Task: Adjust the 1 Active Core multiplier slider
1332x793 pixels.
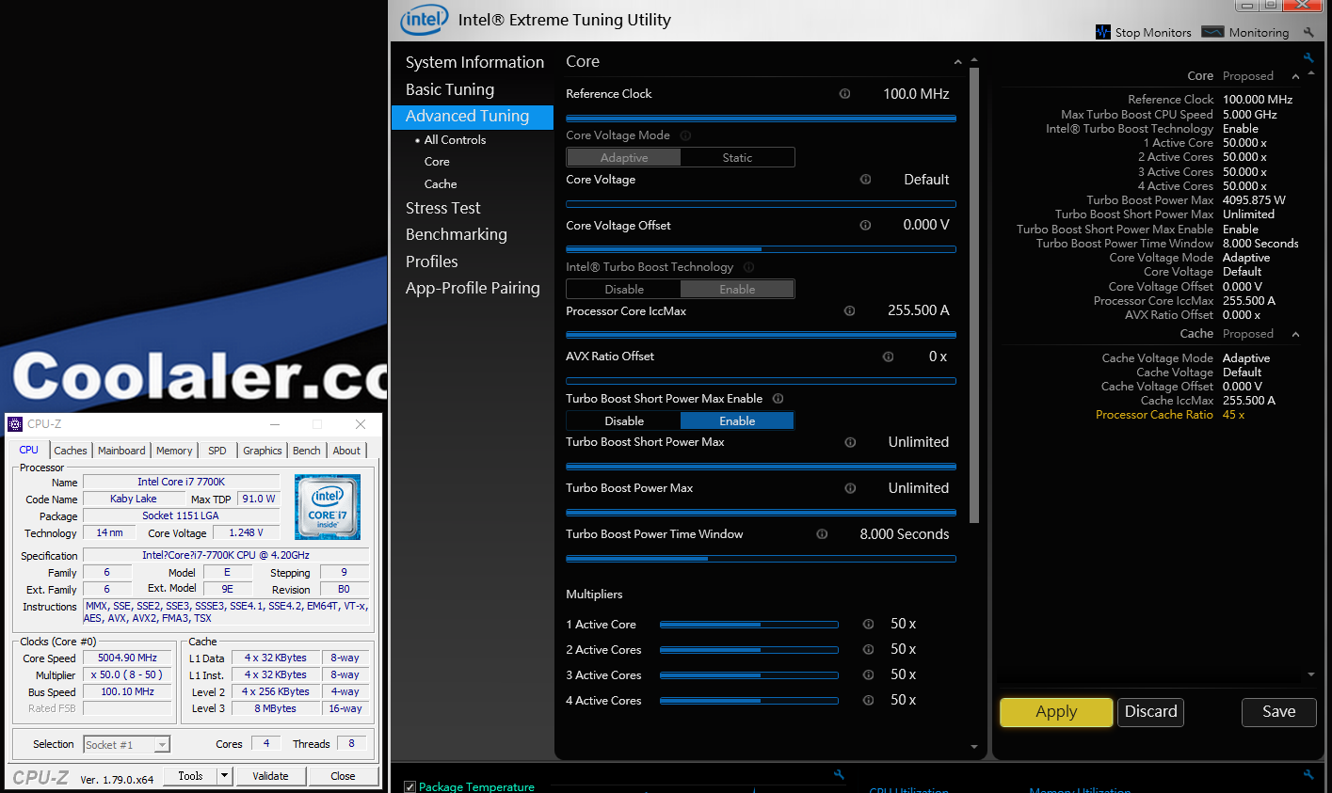Action: point(748,625)
